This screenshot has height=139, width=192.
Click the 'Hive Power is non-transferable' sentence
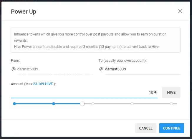pyautogui.click(x=87, y=47)
